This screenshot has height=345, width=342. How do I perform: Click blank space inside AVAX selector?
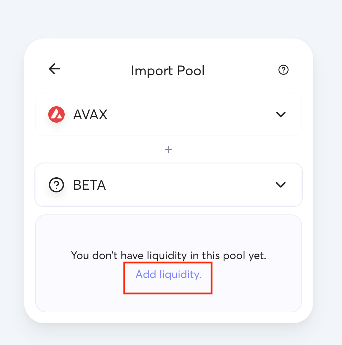[193, 114]
